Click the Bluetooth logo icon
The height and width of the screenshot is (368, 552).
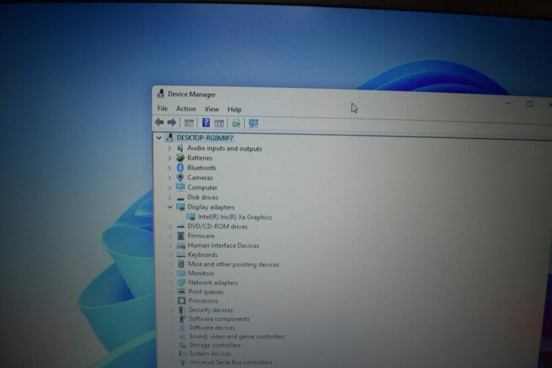181,168
